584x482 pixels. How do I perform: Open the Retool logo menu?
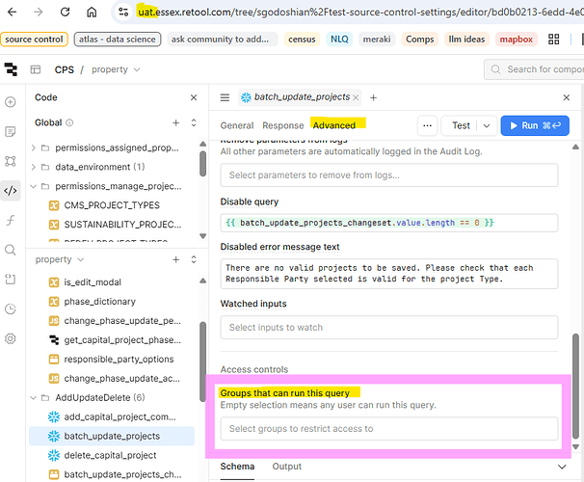coord(11,69)
